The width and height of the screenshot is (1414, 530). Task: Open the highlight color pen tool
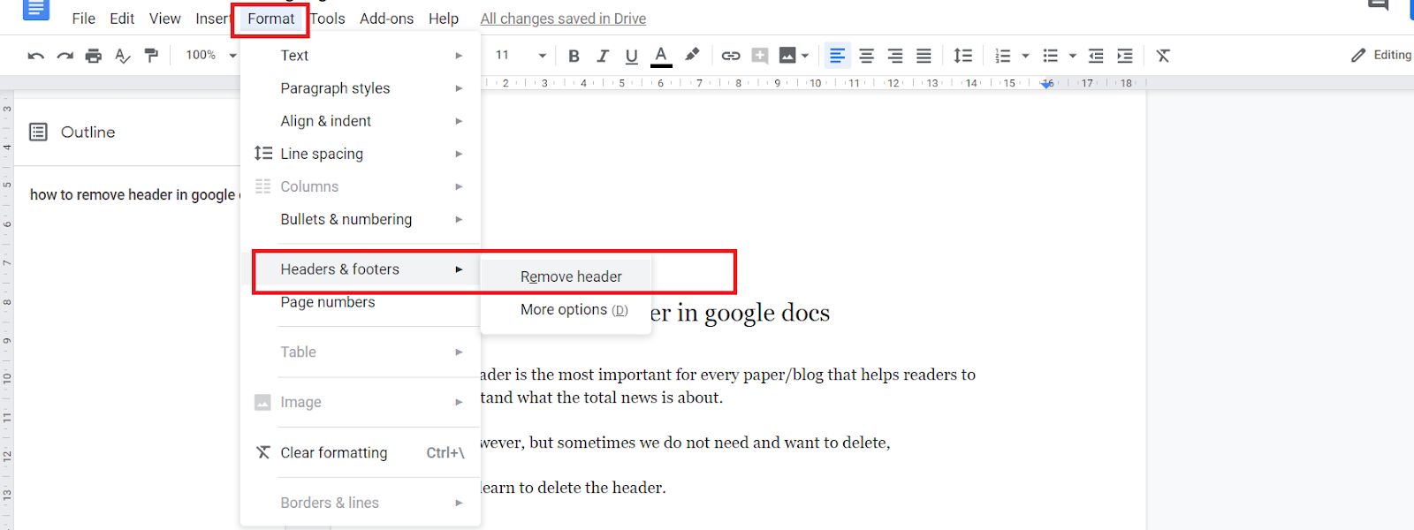[692, 55]
